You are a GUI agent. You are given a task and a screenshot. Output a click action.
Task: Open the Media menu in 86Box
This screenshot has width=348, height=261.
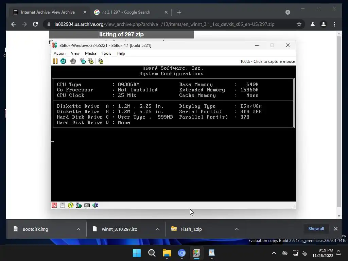coord(90,53)
